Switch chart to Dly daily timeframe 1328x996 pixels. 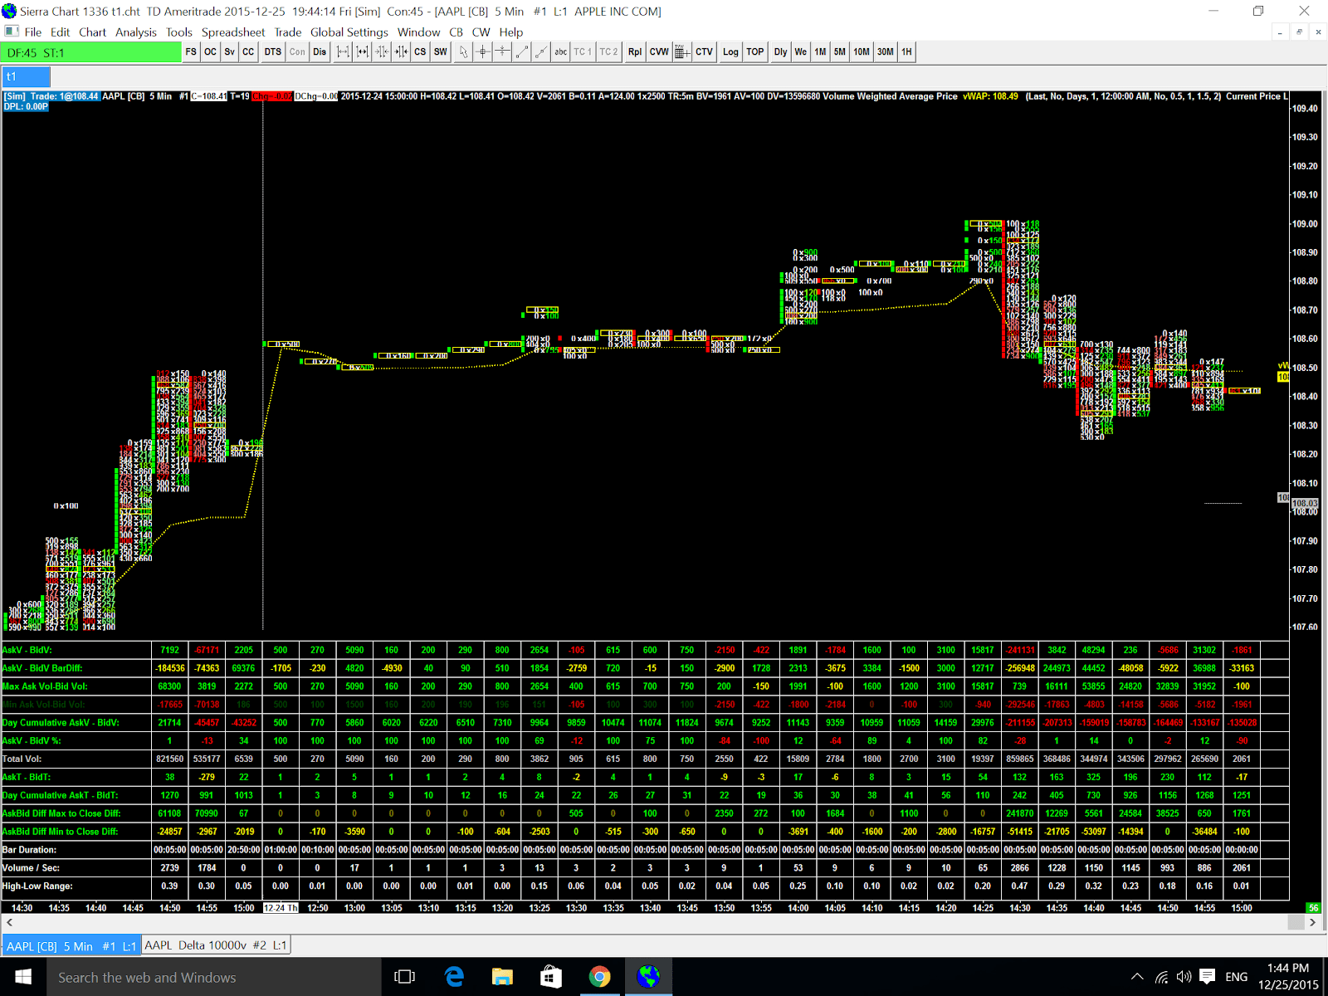pyautogui.click(x=780, y=52)
